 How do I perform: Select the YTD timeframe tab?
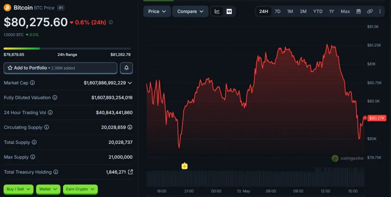click(317, 11)
